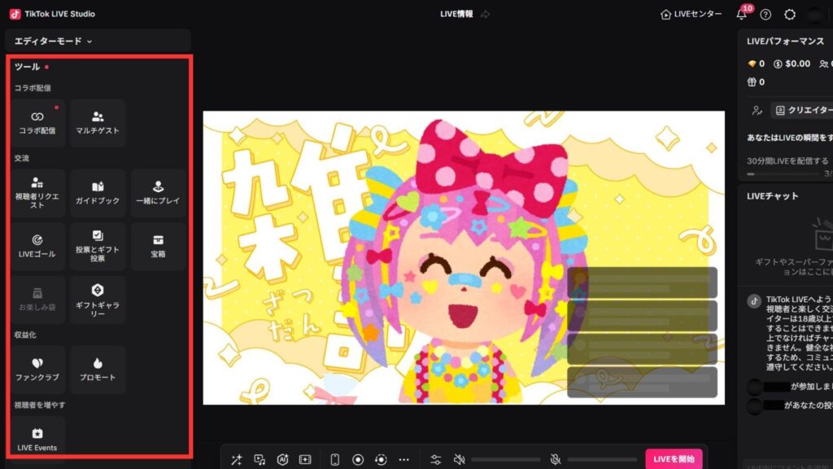
Task: Select the LIVEゴール tool
Action: (37, 247)
